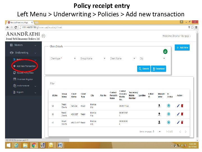Open the Chrome menu icon
The height and width of the screenshot is (152, 202).
coord(196,27)
